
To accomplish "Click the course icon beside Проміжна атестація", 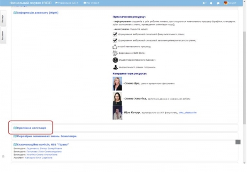I will pos(15,128).
